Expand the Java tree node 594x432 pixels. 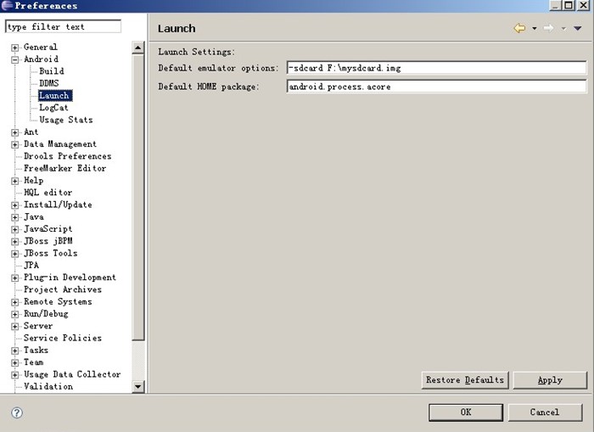point(14,217)
